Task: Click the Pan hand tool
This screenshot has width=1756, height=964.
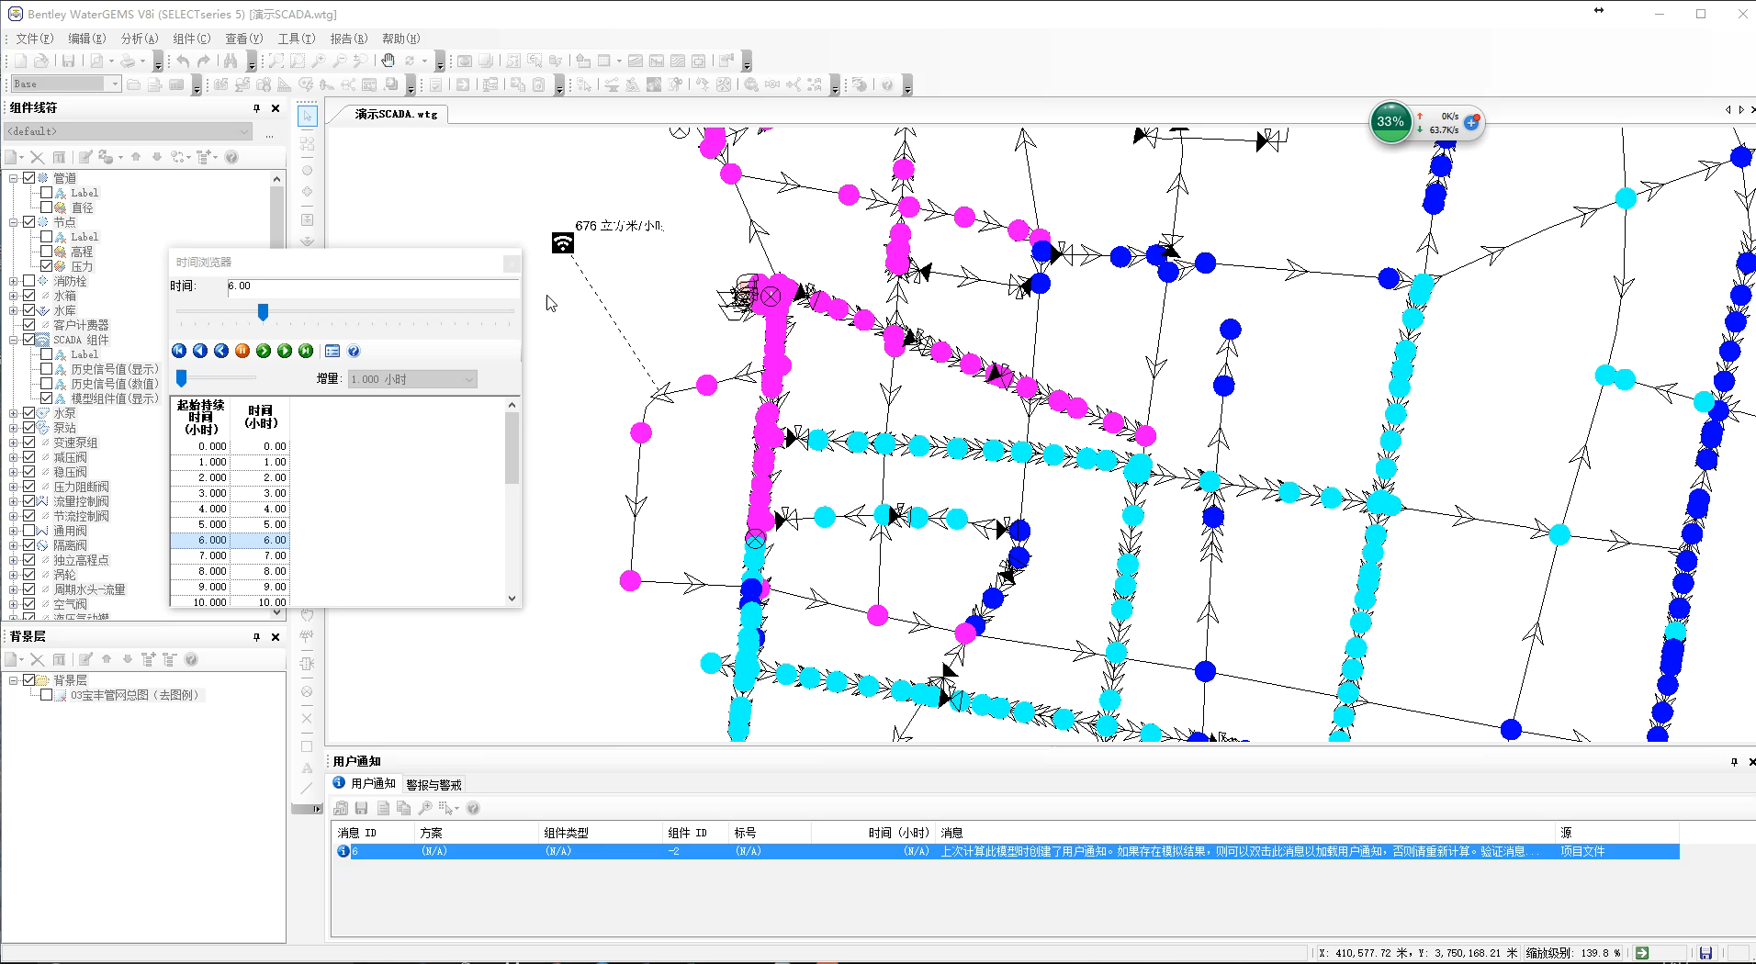Action: point(388,61)
